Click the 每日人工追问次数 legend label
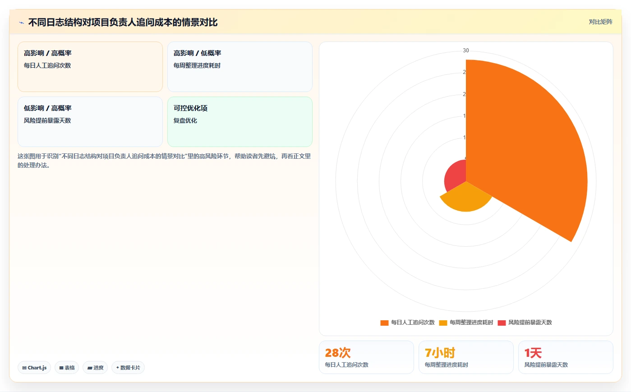Screen dimensions: 631x392 pyautogui.click(x=413, y=323)
